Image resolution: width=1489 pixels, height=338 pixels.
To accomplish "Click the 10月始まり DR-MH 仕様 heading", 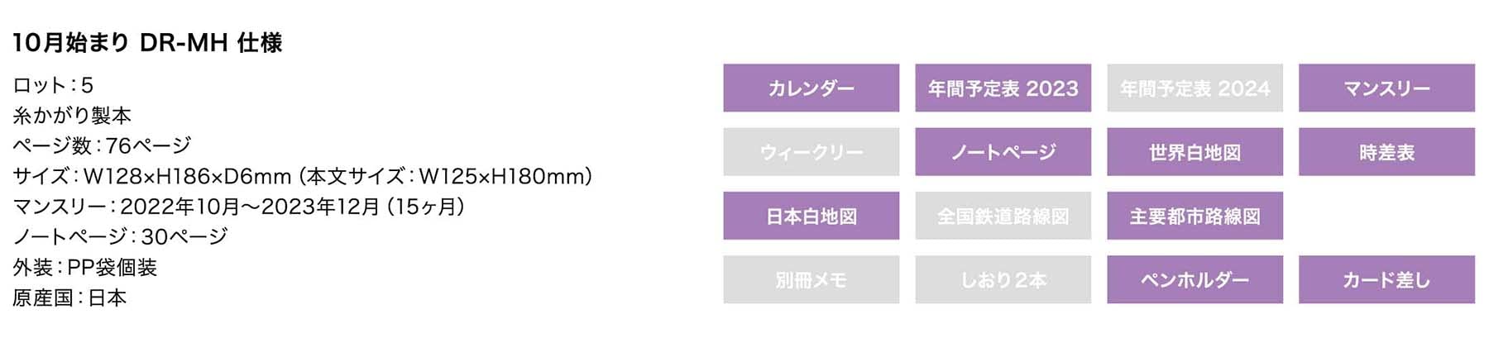I will 147,42.
